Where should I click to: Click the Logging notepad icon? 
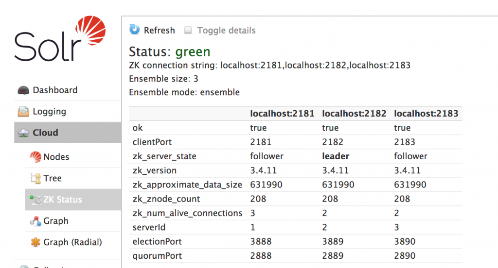click(23, 112)
